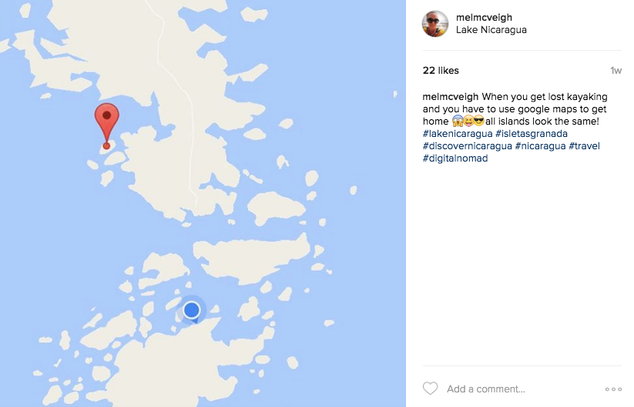This screenshot has width=634, height=407.
Task: Open the #lakenicaragua hashtag
Action: pyautogui.click(x=458, y=134)
